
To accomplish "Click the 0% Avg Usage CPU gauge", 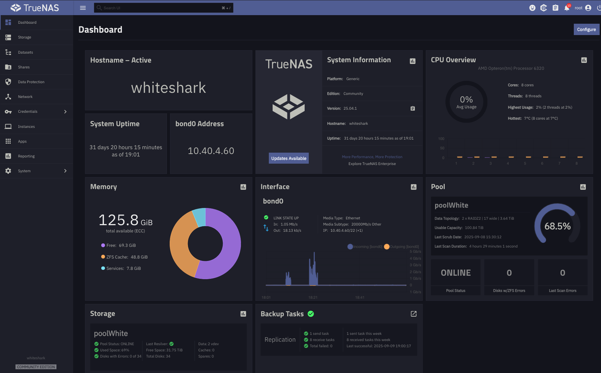I will point(466,102).
